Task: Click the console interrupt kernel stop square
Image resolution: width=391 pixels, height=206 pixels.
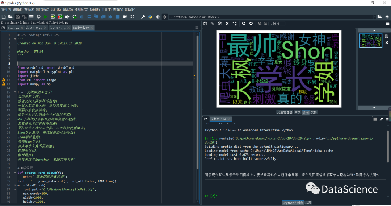Action: point(375,119)
